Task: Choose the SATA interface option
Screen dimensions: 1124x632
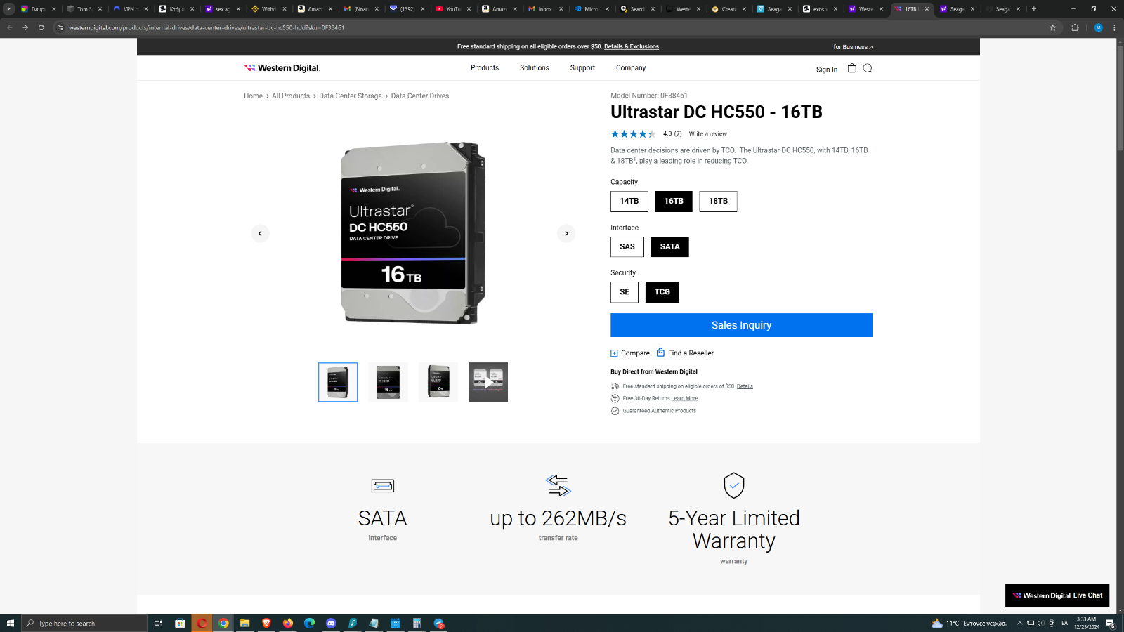Action: pos(670,247)
